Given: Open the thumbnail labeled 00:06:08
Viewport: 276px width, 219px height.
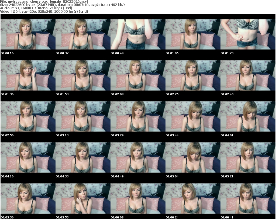Looking at the screenshot, I should pyautogui.click(x=138, y=199).
